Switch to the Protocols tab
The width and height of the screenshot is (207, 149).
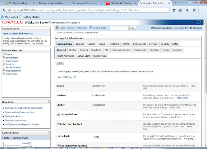80,44
